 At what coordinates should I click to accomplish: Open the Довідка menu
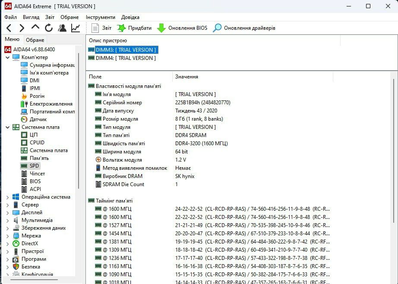point(130,17)
